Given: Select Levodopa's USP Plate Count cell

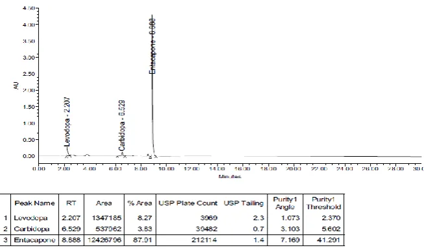Looking at the screenshot, I should point(209,218).
